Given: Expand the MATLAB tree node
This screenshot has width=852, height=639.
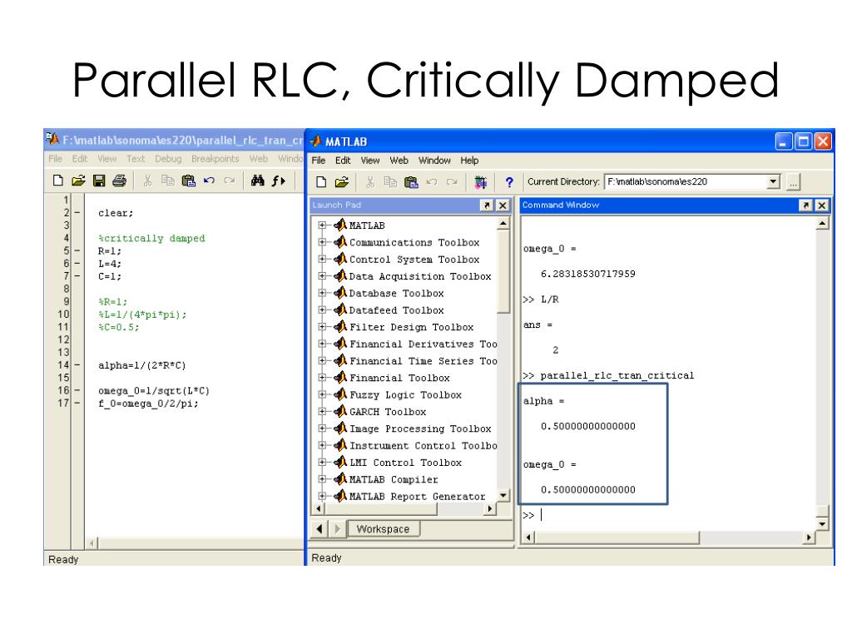Looking at the screenshot, I should point(322,225).
